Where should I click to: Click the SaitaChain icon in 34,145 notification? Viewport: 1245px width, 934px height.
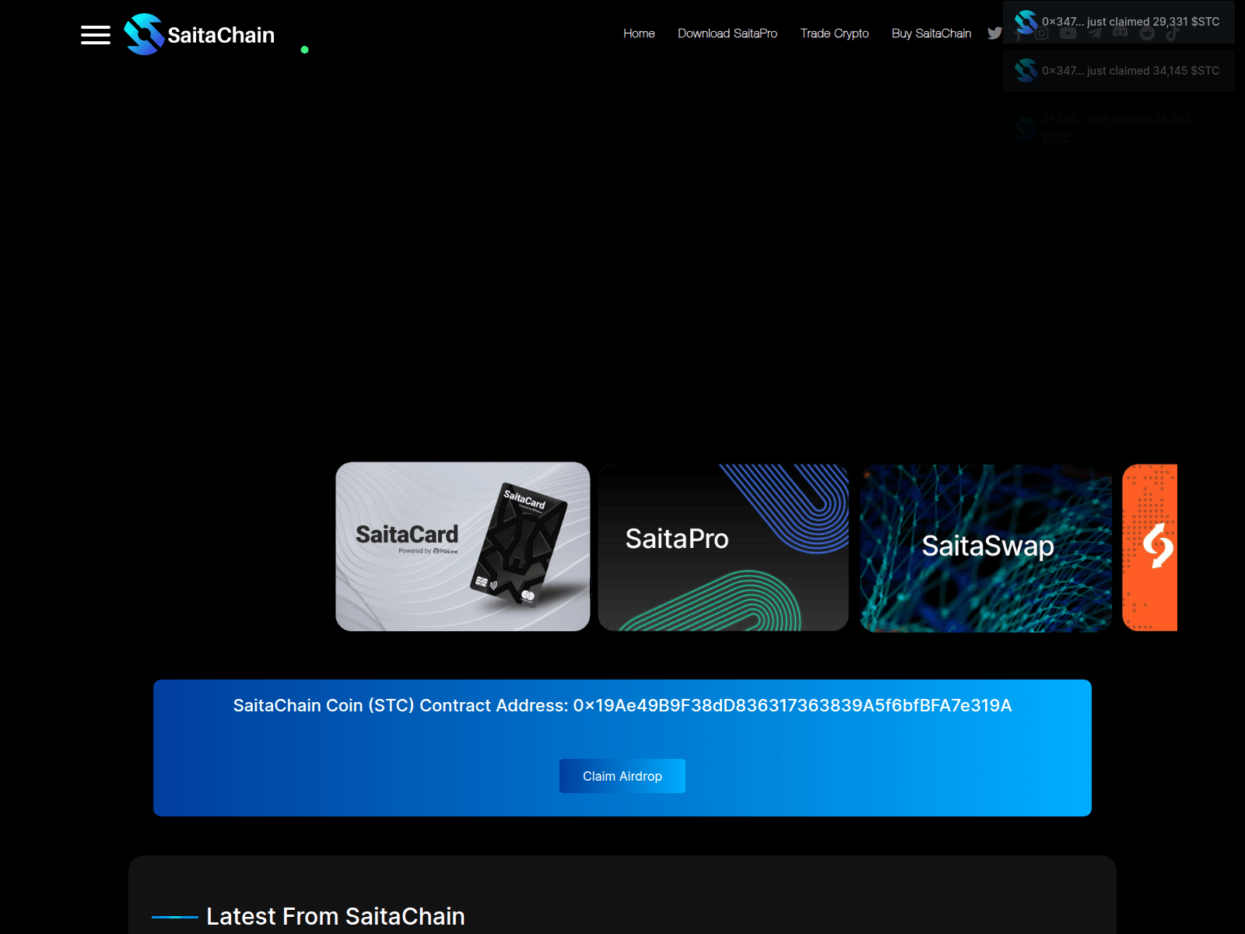point(1026,71)
